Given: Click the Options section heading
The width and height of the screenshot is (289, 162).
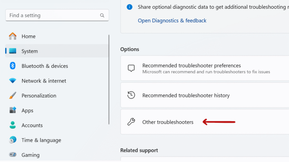Looking at the screenshot, I should point(130,49).
